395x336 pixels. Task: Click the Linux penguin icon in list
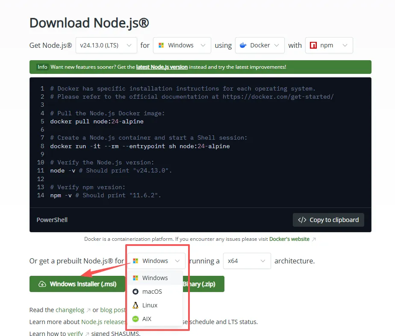pyautogui.click(x=136, y=305)
